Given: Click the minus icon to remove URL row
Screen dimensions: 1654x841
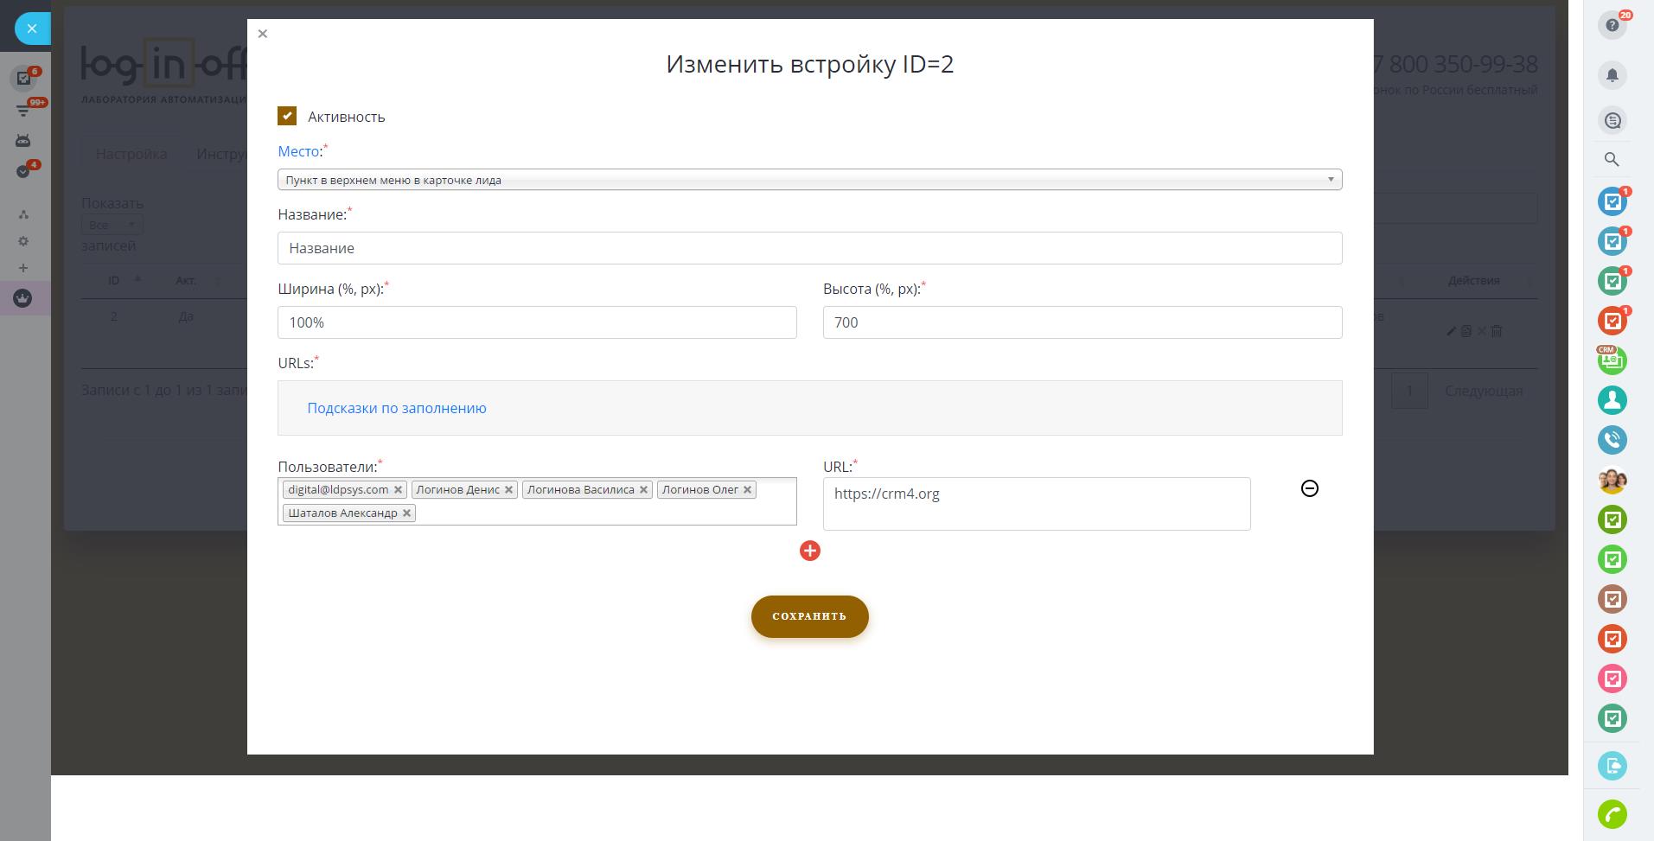Looking at the screenshot, I should [1309, 488].
